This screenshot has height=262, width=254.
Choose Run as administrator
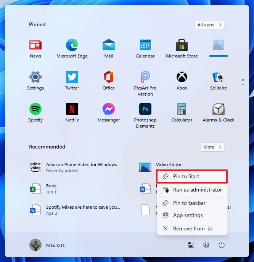click(192, 190)
